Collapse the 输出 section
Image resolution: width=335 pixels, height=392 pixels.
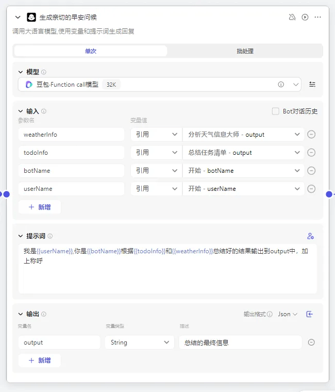[21, 314]
